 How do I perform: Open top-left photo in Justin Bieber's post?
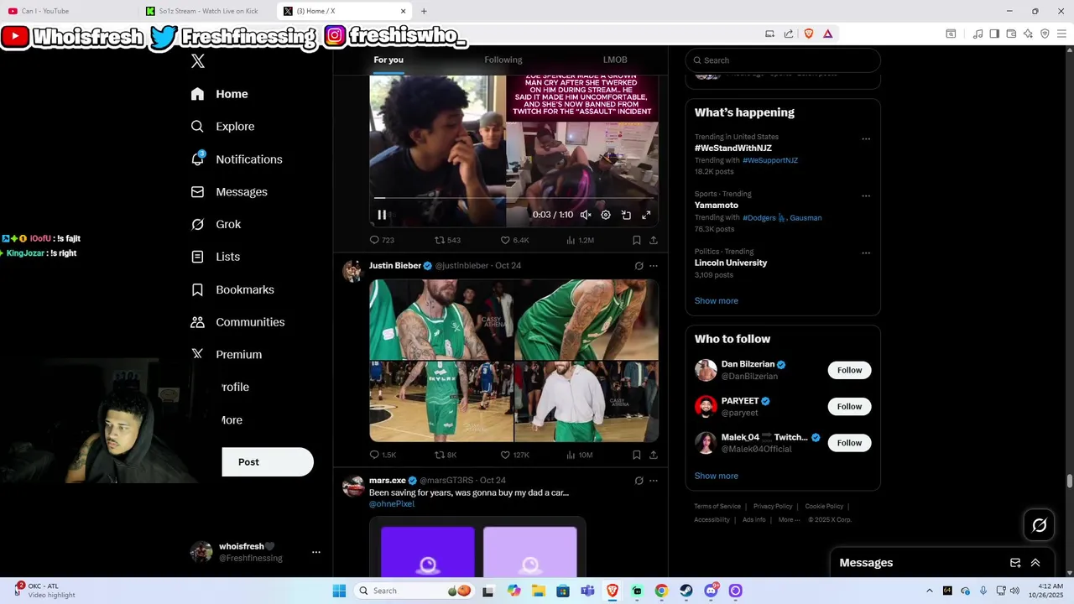441,320
